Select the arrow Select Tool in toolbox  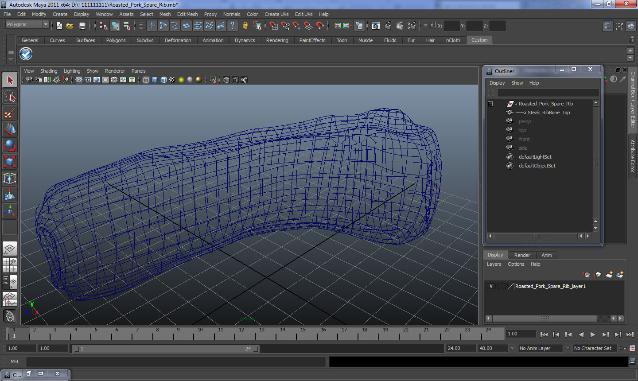pos(10,80)
